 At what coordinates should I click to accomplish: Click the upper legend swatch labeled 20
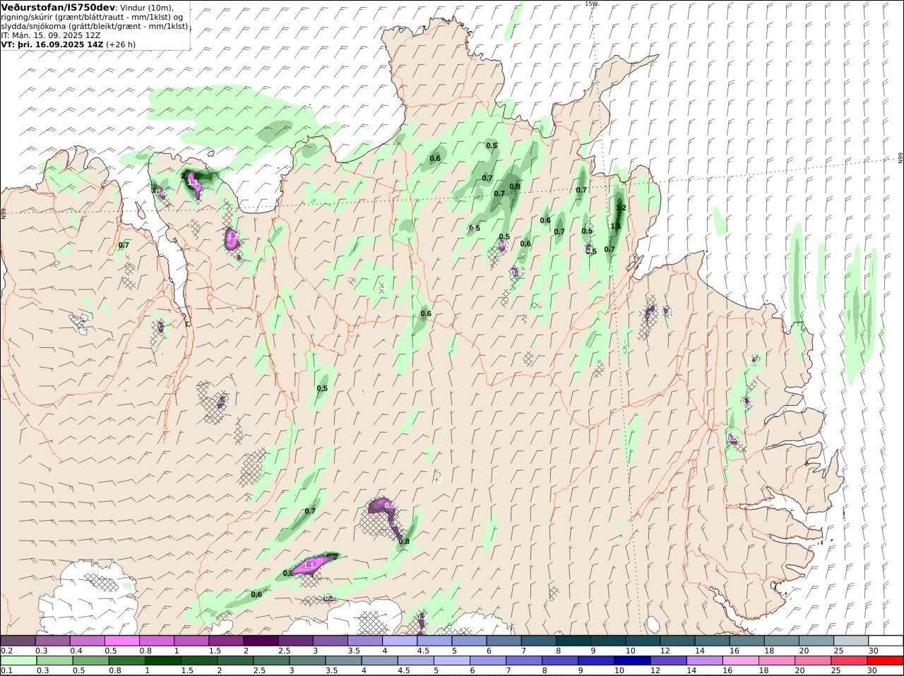[x=816, y=641]
